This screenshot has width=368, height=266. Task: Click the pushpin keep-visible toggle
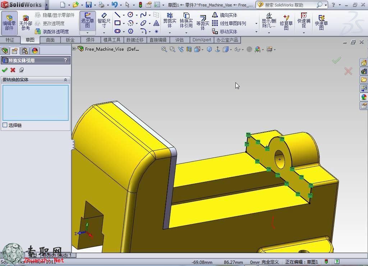[x=22, y=70]
